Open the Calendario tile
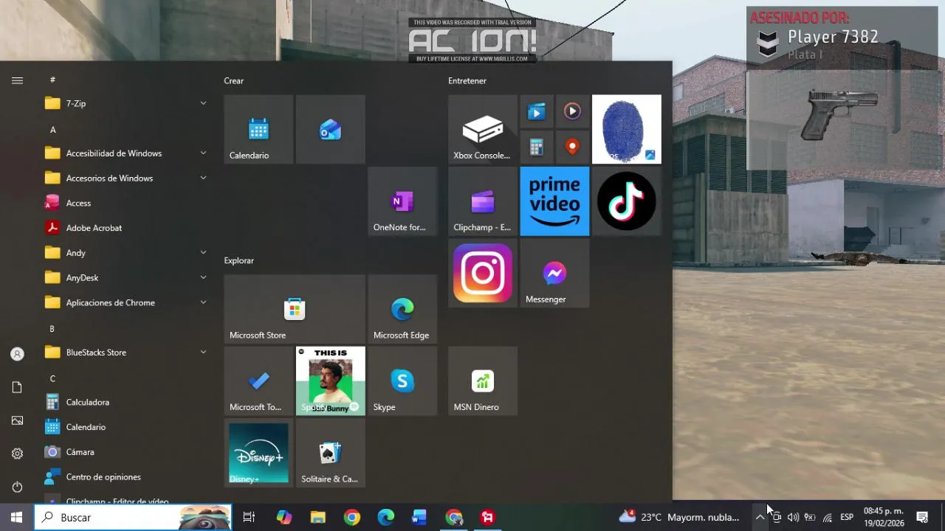Image resolution: width=945 pixels, height=531 pixels. (258, 129)
